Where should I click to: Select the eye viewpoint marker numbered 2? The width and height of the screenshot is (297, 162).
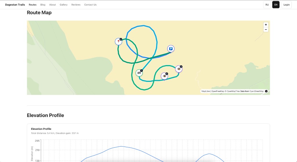coord(164,76)
